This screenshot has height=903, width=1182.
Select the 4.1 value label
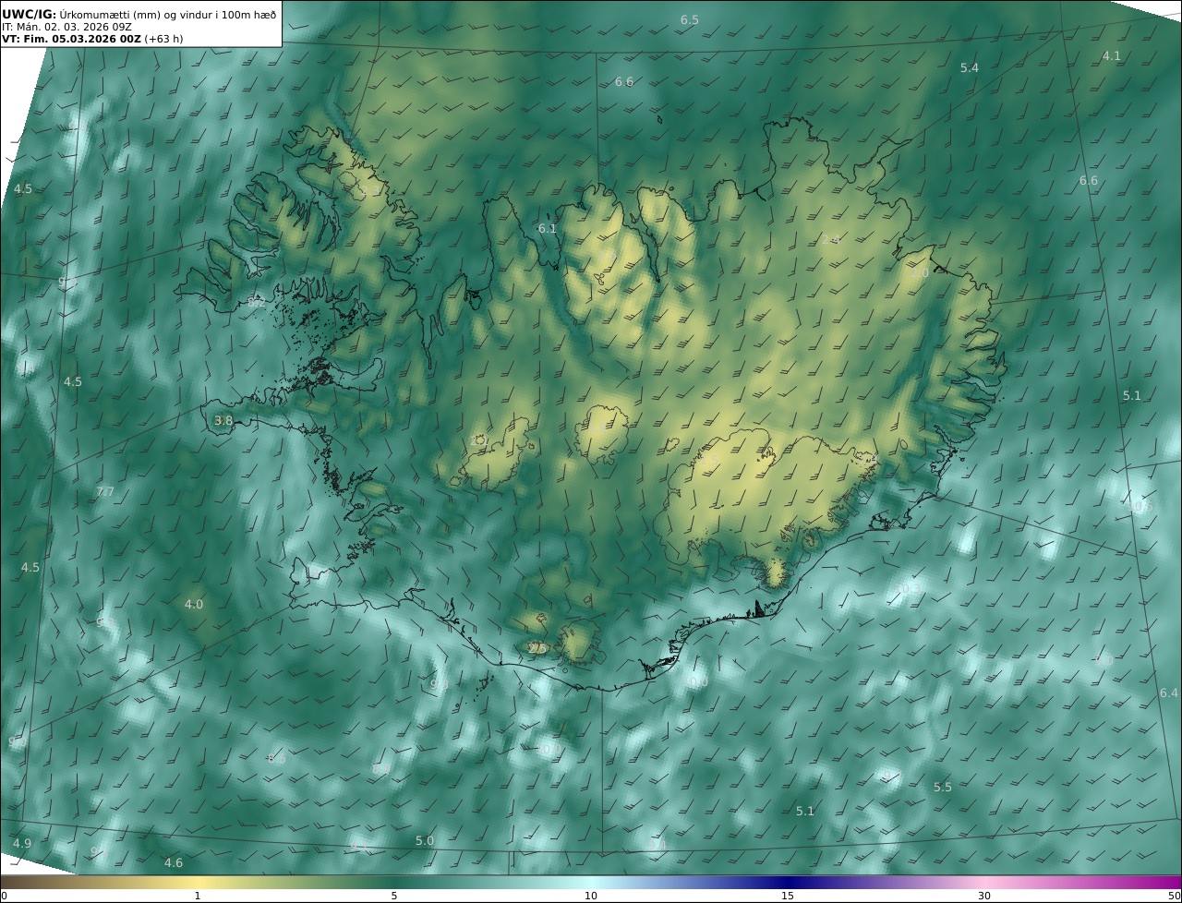tap(1112, 56)
